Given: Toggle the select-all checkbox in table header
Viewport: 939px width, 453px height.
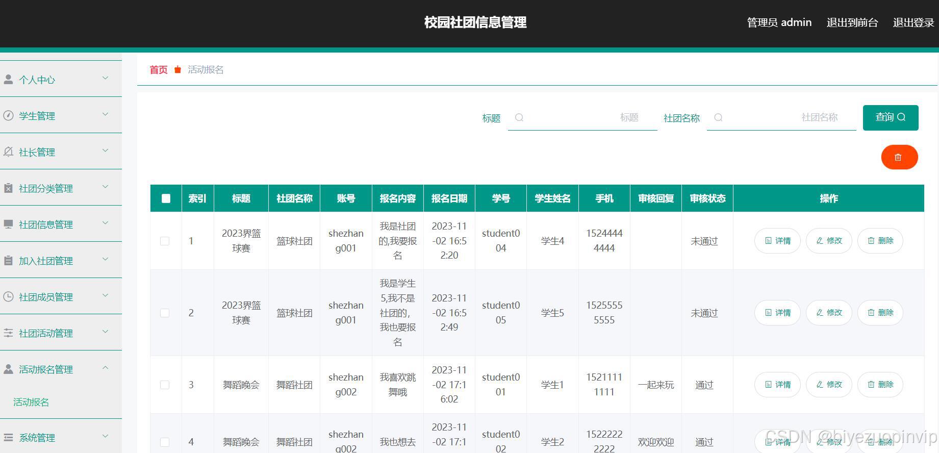Looking at the screenshot, I should pyautogui.click(x=166, y=198).
